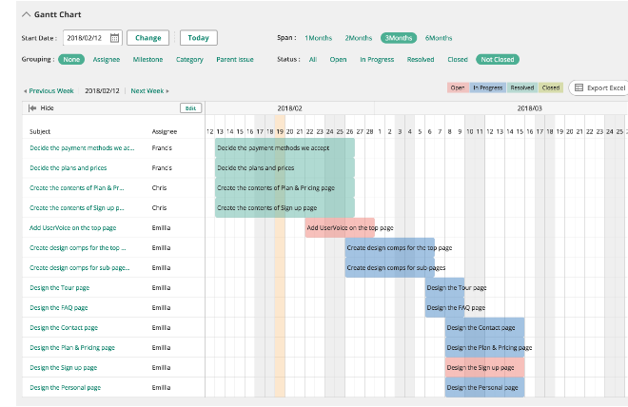Go to Next Week
The image size is (628, 407).
[x=149, y=91]
